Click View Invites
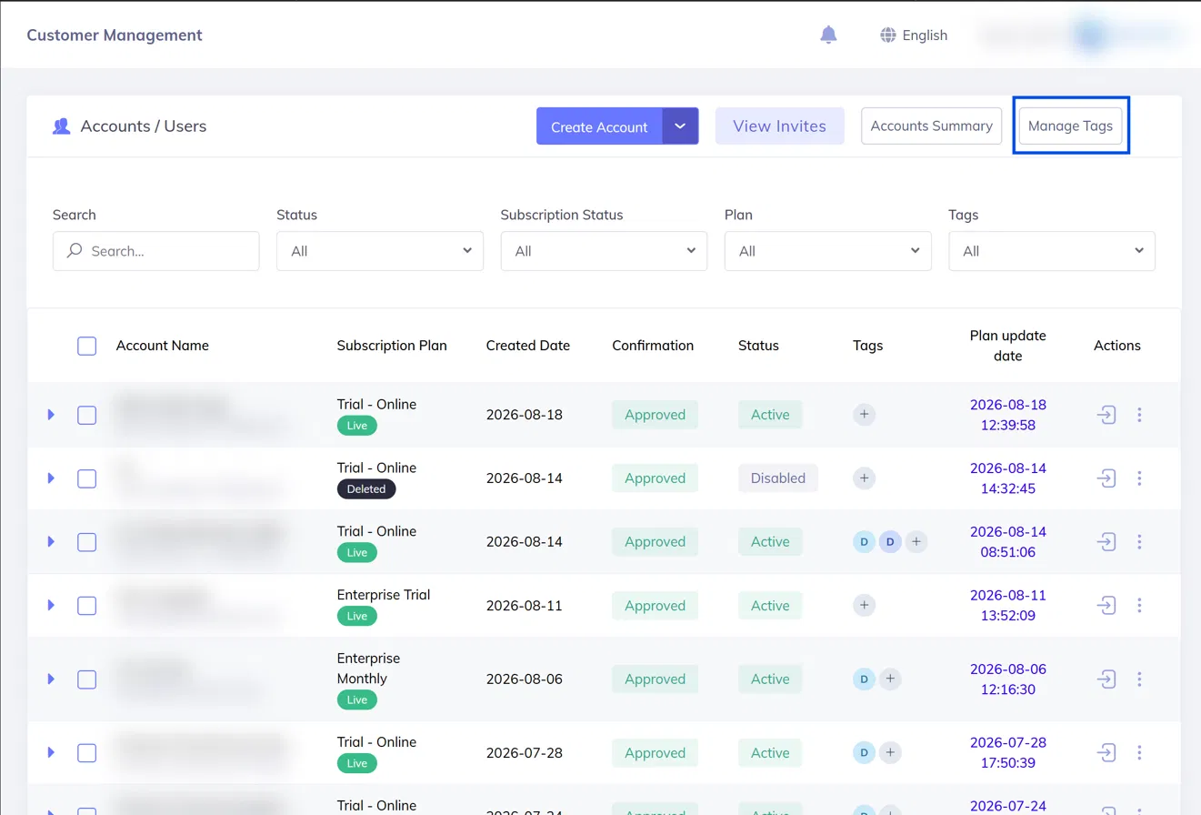 tap(780, 126)
